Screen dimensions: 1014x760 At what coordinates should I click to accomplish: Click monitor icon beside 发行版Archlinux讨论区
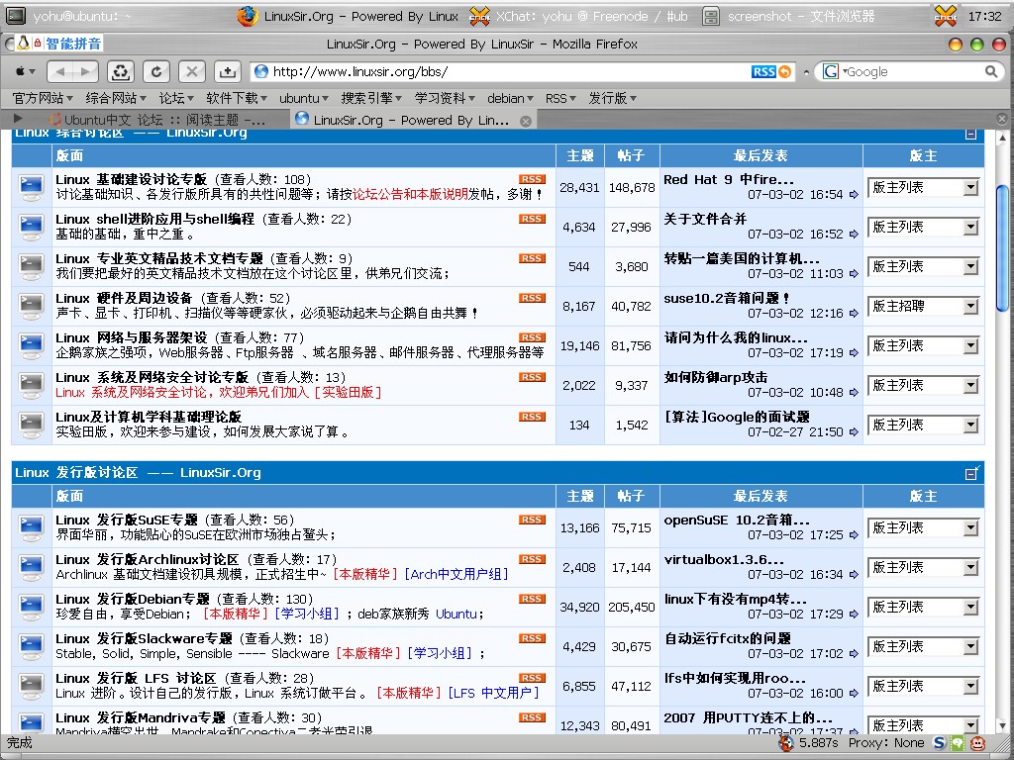click(31, 567)
